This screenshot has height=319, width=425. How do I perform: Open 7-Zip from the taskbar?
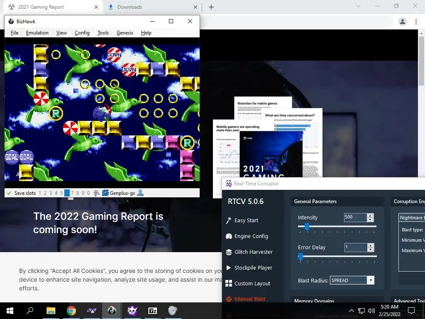[x=153, y=311]
